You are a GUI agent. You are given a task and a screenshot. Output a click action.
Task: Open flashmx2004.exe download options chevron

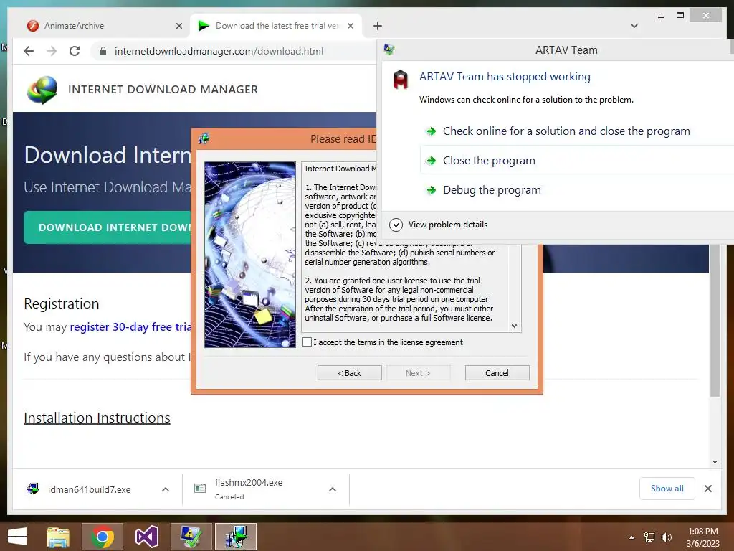point(333,489)
